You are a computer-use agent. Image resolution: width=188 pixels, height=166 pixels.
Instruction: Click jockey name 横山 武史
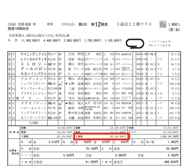76,79
